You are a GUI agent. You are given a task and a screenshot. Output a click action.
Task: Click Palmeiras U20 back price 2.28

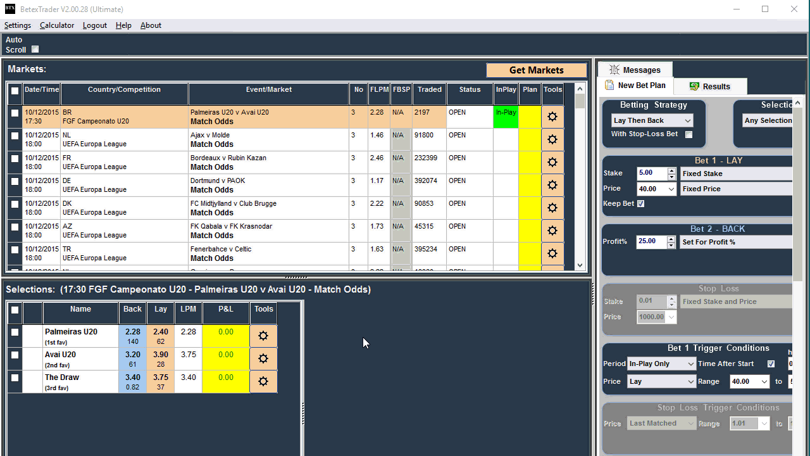coord(132,336)
